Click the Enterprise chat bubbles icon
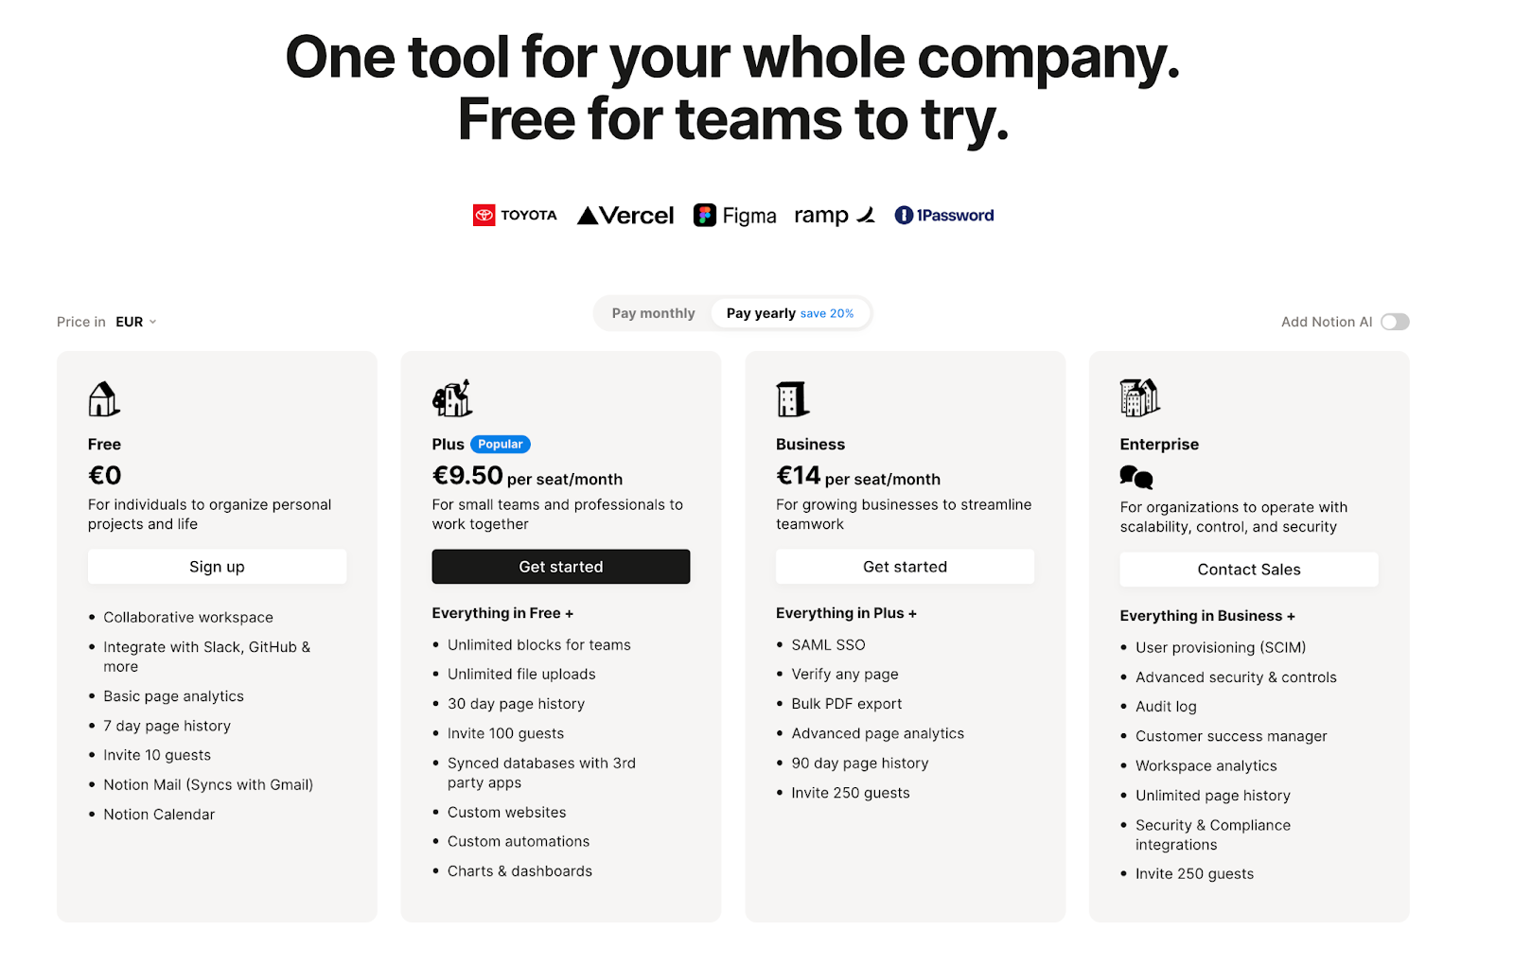The image size is (1514, 966). pos(1135,477)
